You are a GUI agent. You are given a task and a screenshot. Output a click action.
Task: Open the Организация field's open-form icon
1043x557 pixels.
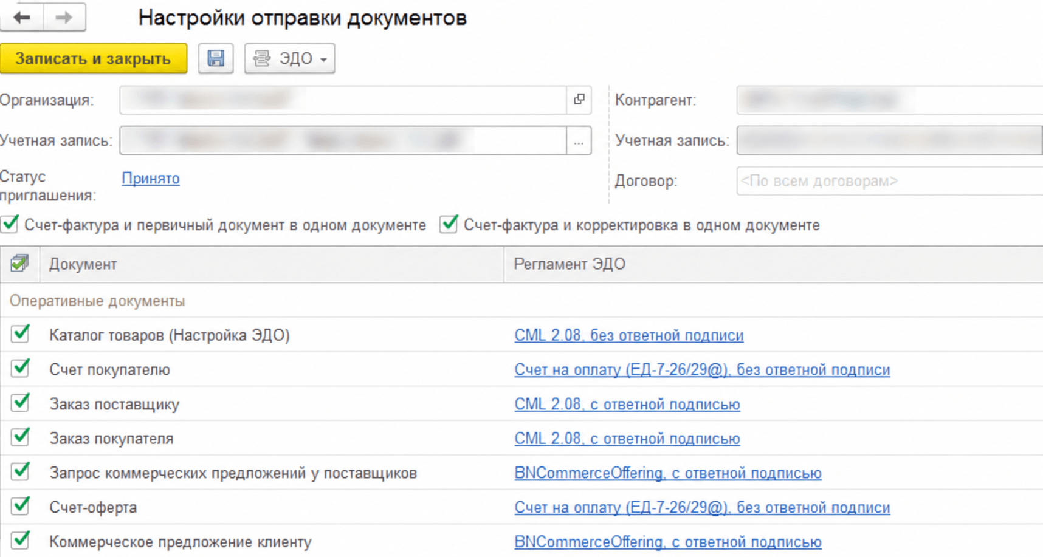click(579, 100)
